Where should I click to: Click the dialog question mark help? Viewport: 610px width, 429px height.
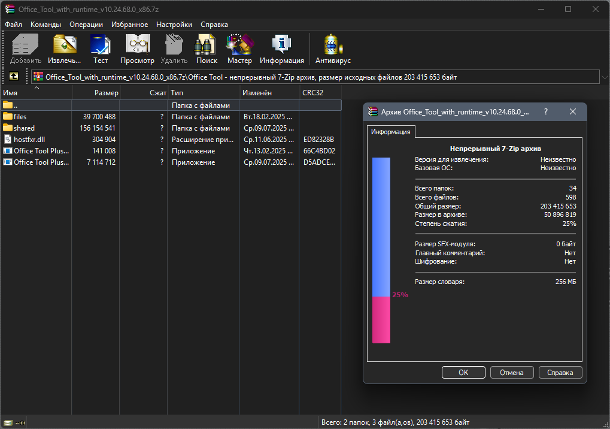coord(546,111)
